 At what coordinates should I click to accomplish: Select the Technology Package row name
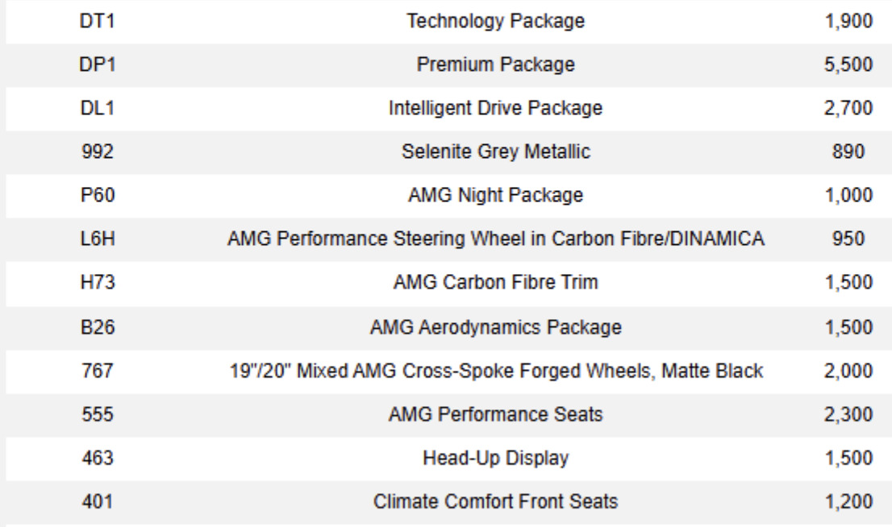[x=496, y=23]
